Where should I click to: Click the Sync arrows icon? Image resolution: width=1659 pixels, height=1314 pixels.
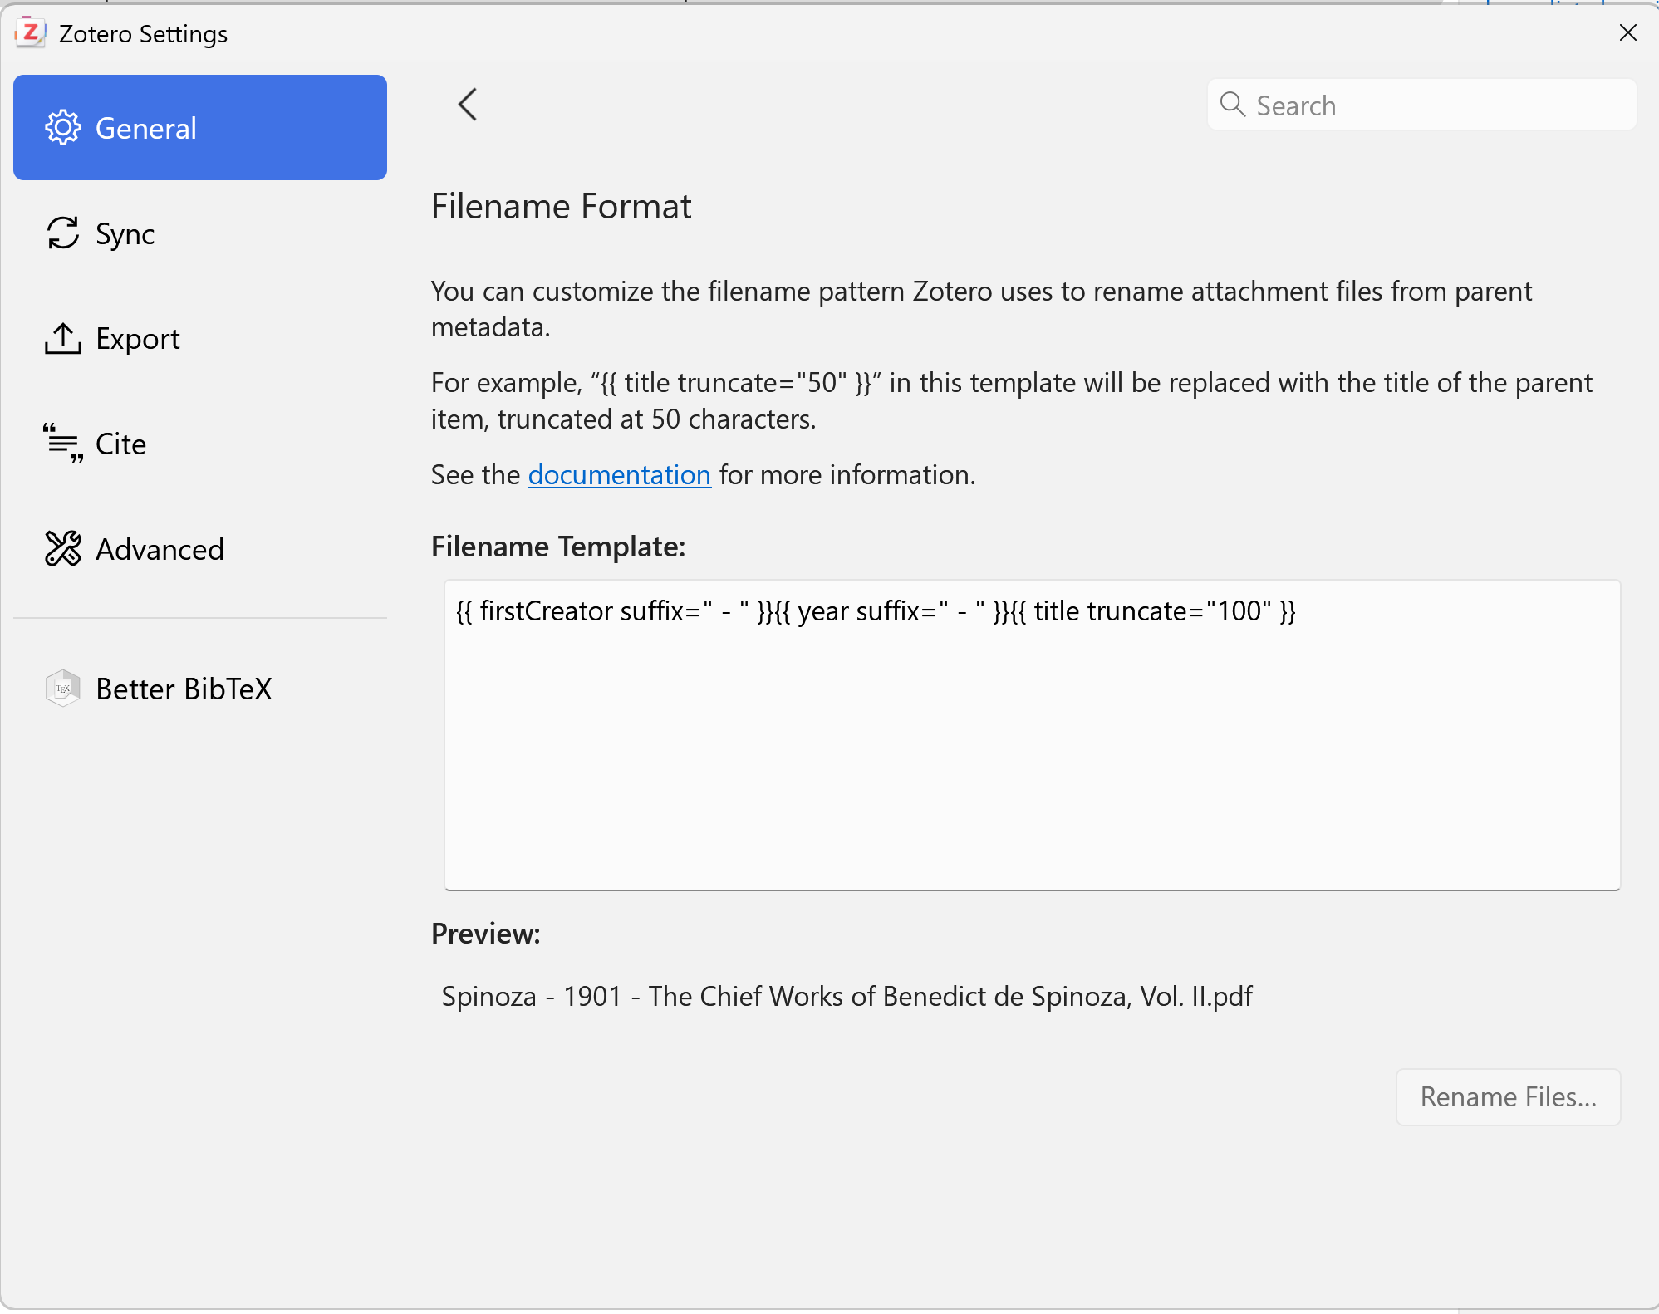pos(63,233)
